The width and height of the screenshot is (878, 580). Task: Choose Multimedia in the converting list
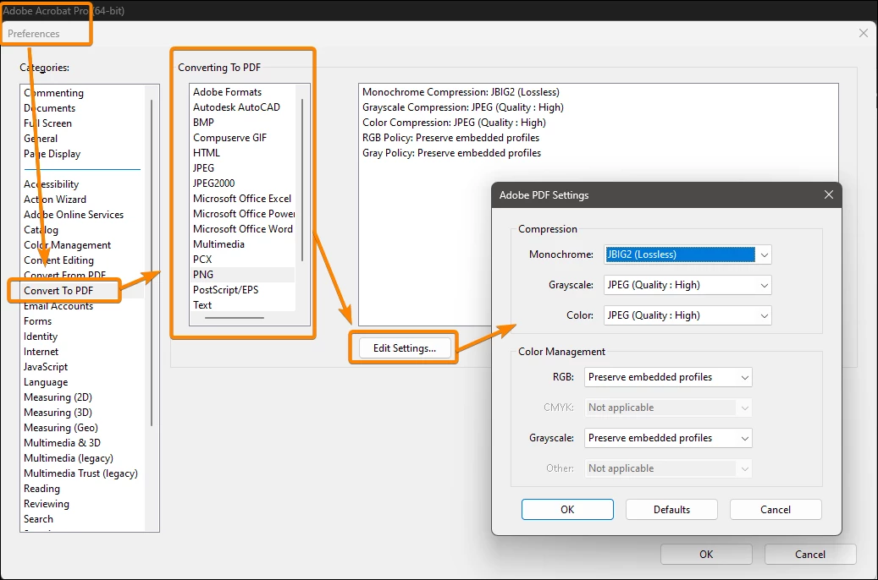coord(218,243)
